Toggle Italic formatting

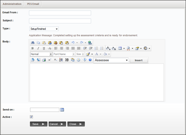click(38, 48)
